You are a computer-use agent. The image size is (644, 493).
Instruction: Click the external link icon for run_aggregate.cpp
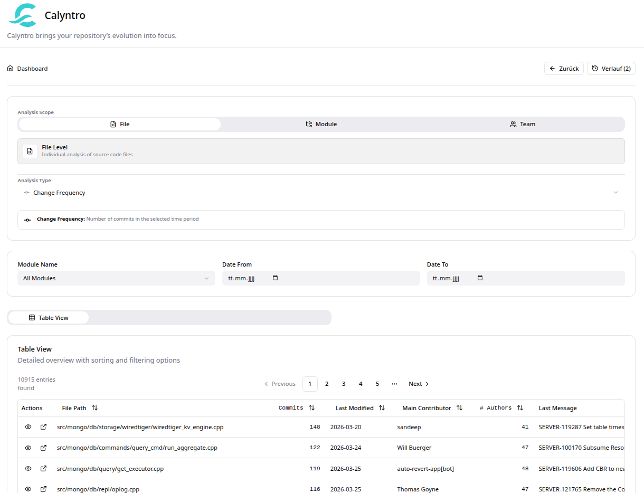pyautogui.click(x=43, y=447)
